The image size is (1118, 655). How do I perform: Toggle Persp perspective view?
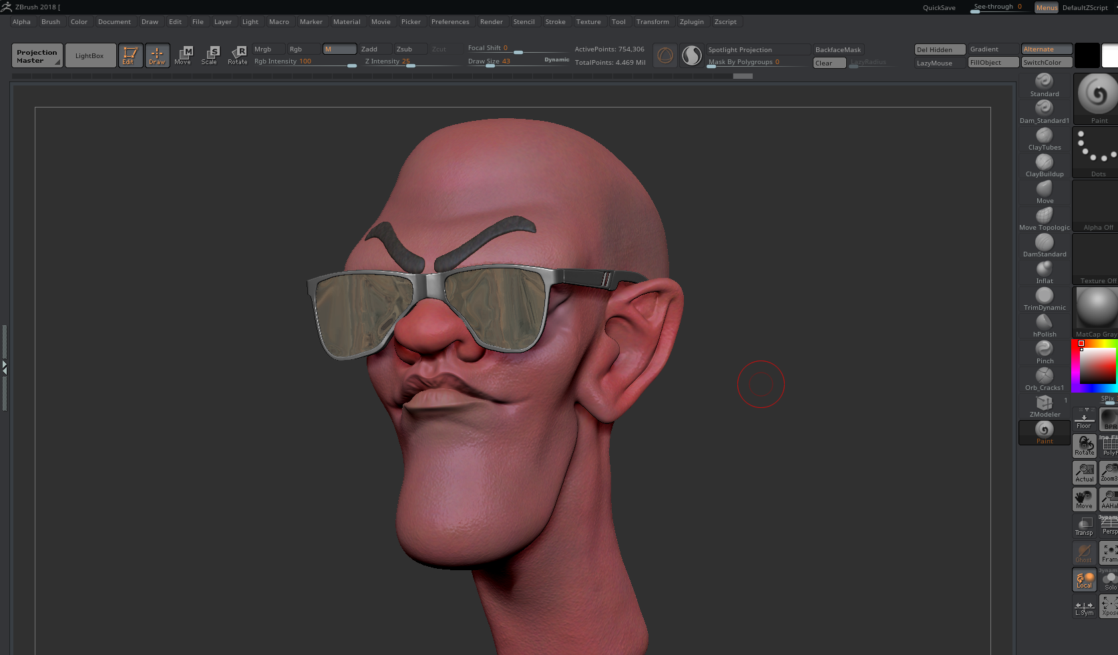coord(1109,526)
